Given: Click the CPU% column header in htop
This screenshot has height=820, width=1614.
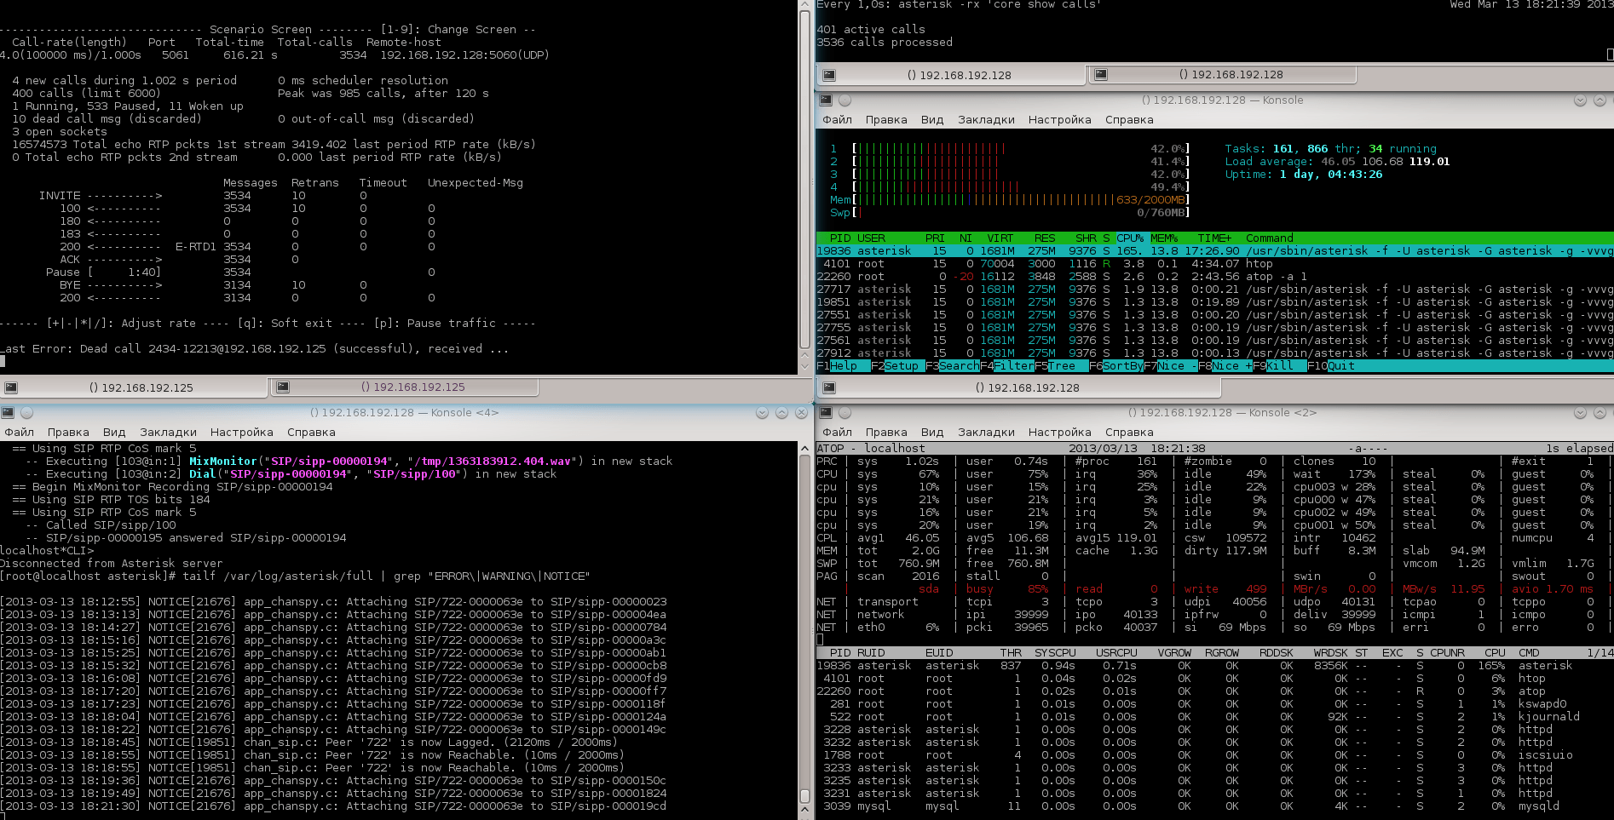Looking at the screenshot, I should coord(1130,238).
